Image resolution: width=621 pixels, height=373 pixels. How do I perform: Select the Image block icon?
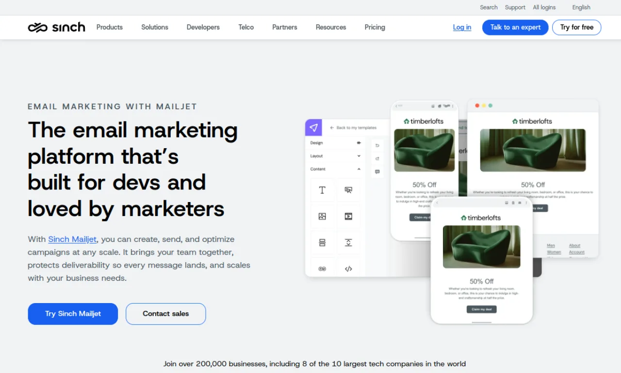click(322, 216)
